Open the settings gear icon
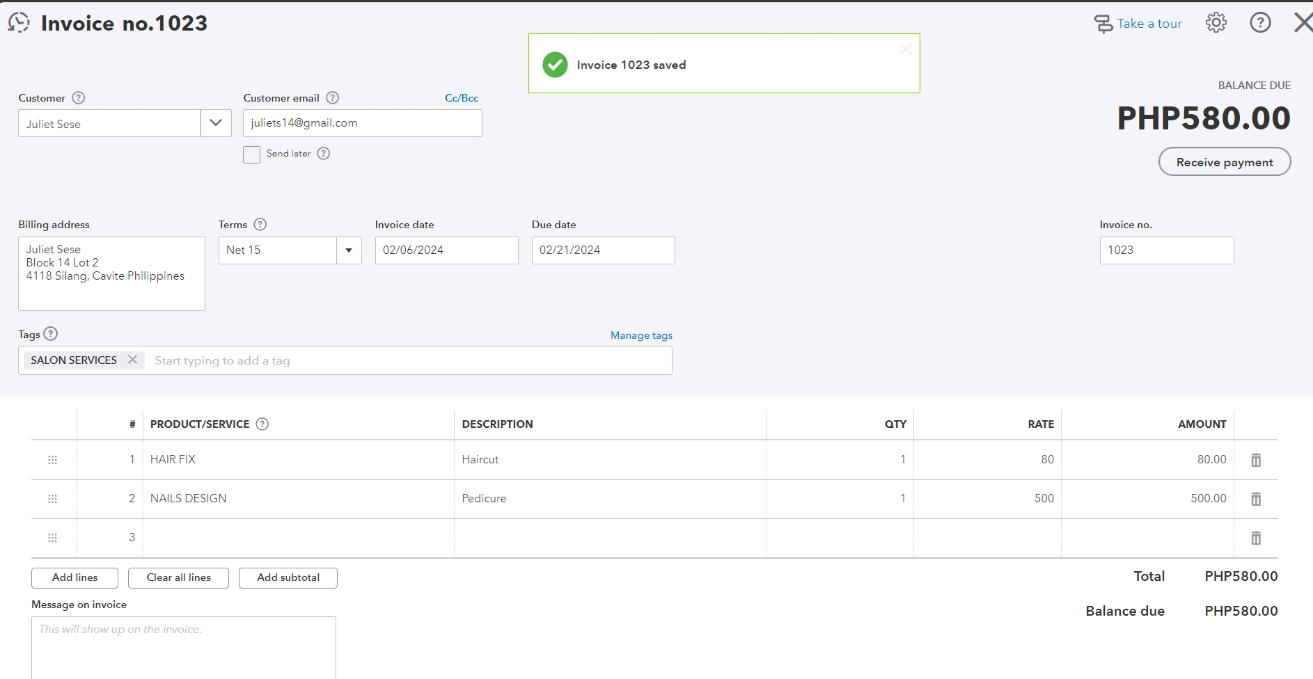The image size is (1313, 679). click(x=1216, y=23)
